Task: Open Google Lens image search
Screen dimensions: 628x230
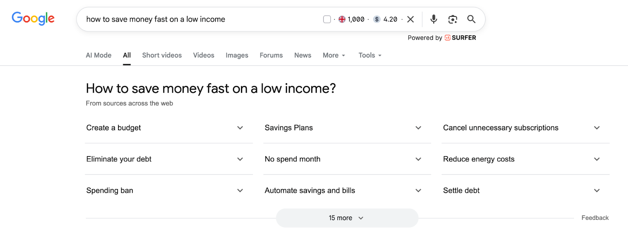Action: click(452, 19)
